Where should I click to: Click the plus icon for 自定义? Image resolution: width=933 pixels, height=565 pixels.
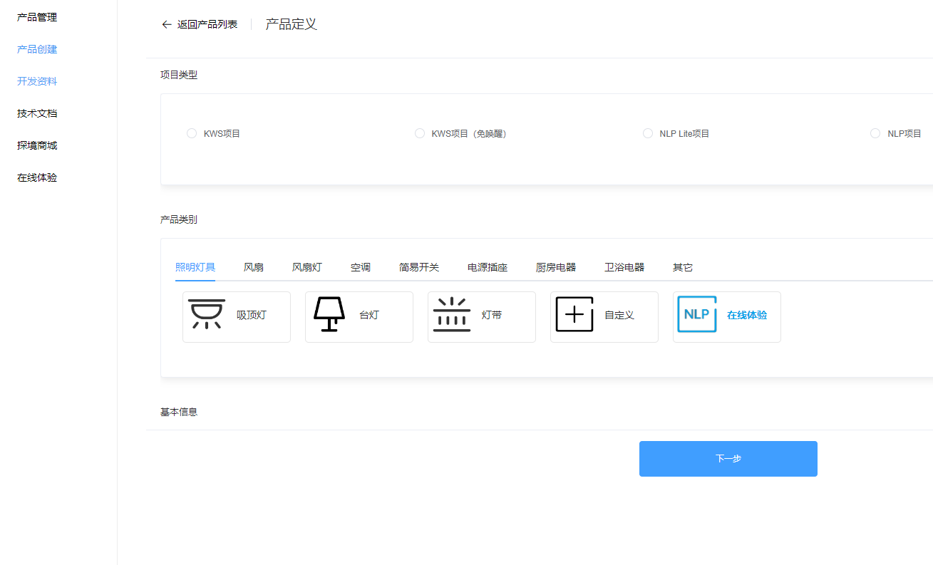pos(574,314)
